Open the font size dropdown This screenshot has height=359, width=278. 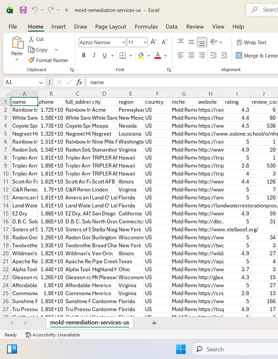pyautogui.click(x=145, y=42)
